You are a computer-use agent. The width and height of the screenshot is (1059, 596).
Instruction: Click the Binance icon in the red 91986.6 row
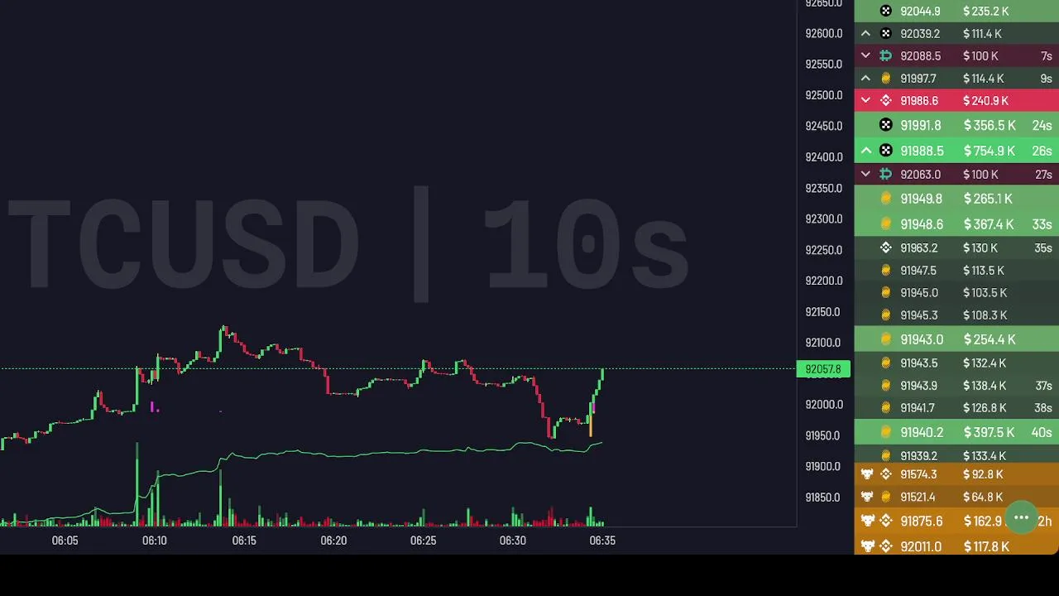(x=886, y=101)
